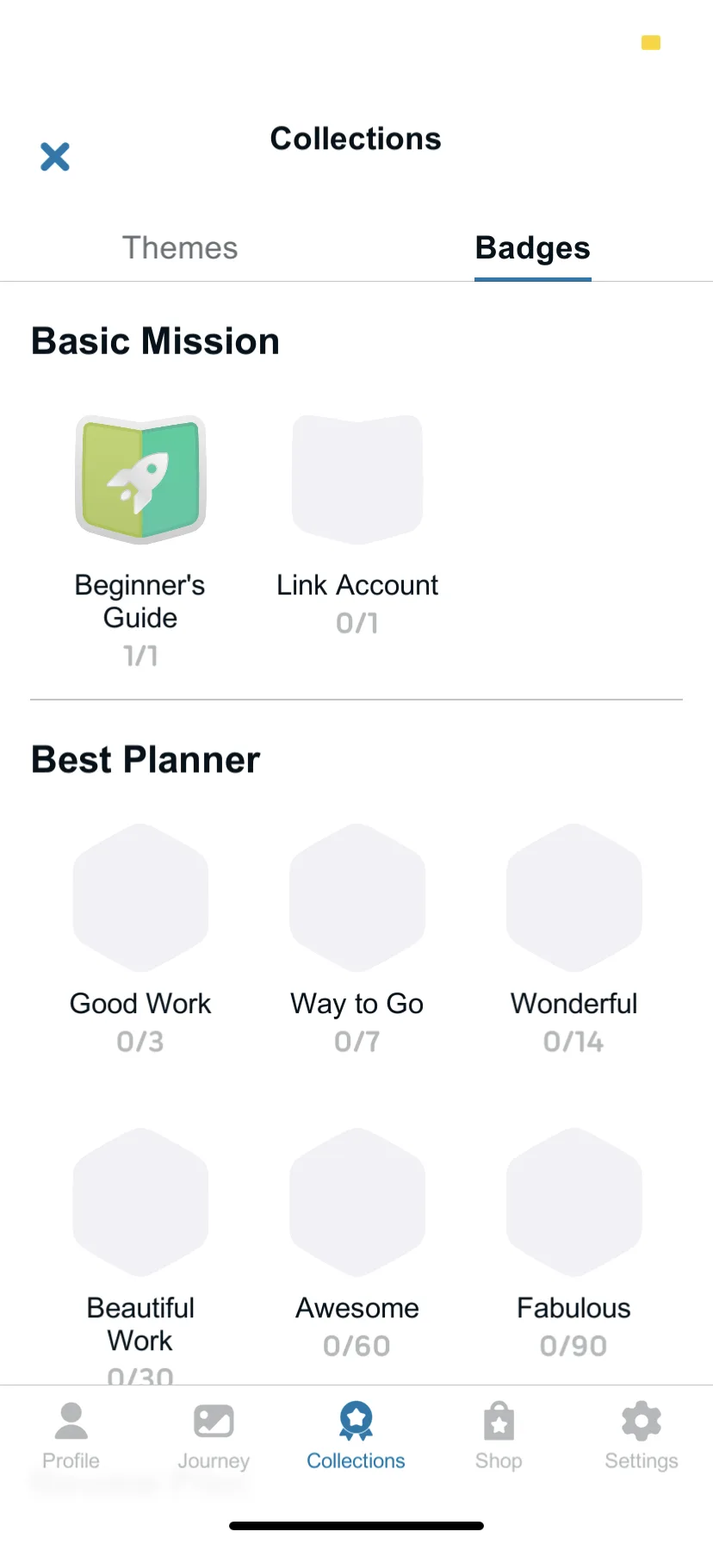
Task: Tap the Wonderful hexagon badge
Action: pos(574,898)
